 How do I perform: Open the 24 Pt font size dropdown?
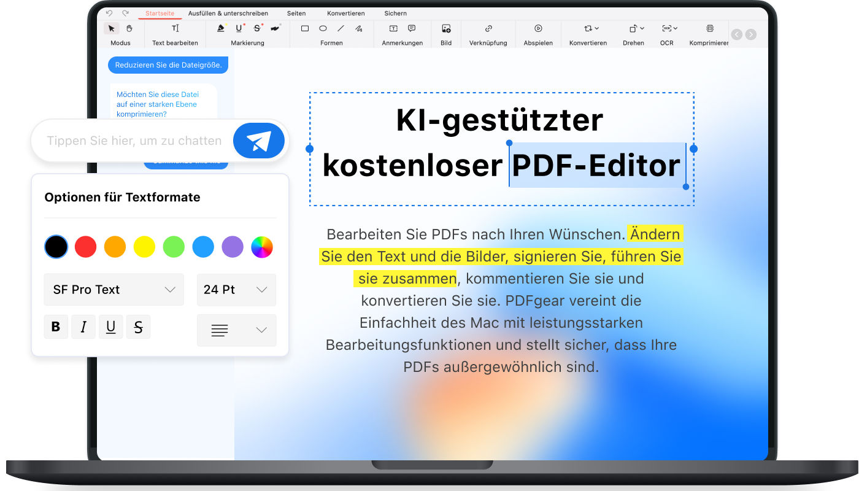pyautogui.click(x=236, y=289)
